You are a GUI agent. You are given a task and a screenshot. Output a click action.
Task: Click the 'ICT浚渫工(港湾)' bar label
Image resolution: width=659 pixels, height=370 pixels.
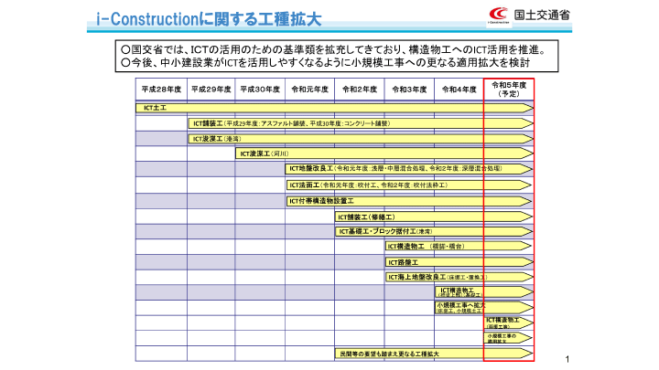[x=217, y=139]
